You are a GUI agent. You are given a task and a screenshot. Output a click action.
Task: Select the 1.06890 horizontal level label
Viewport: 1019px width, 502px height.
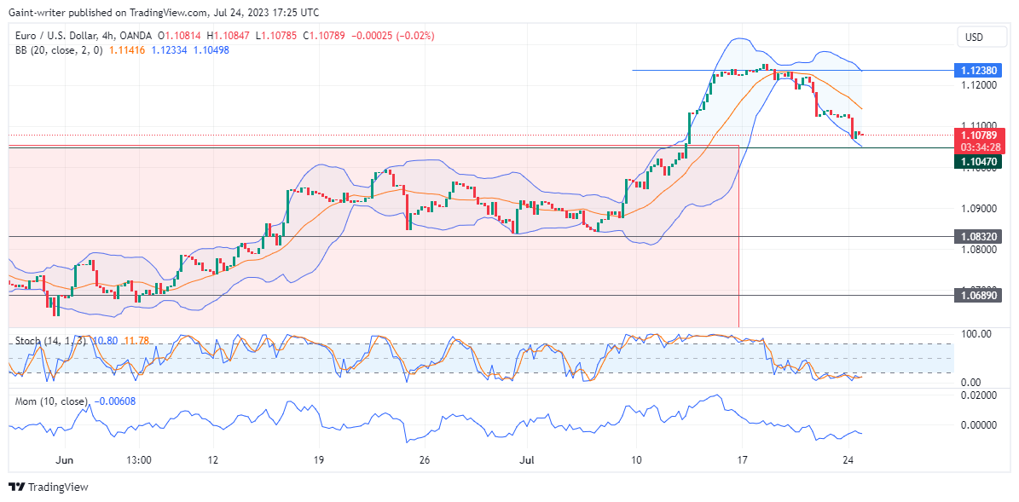coord(979,296)
